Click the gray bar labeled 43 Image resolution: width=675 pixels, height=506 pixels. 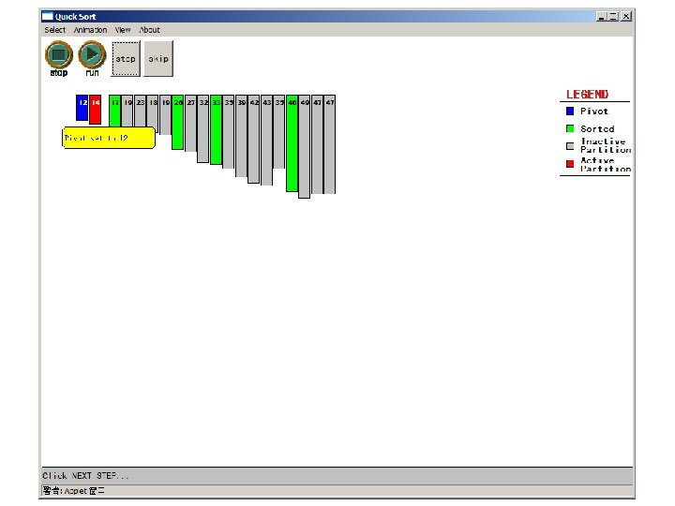(267, 141)
